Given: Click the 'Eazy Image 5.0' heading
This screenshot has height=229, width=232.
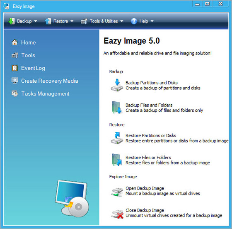Looking at the screenshot, I should click(132, 41).
